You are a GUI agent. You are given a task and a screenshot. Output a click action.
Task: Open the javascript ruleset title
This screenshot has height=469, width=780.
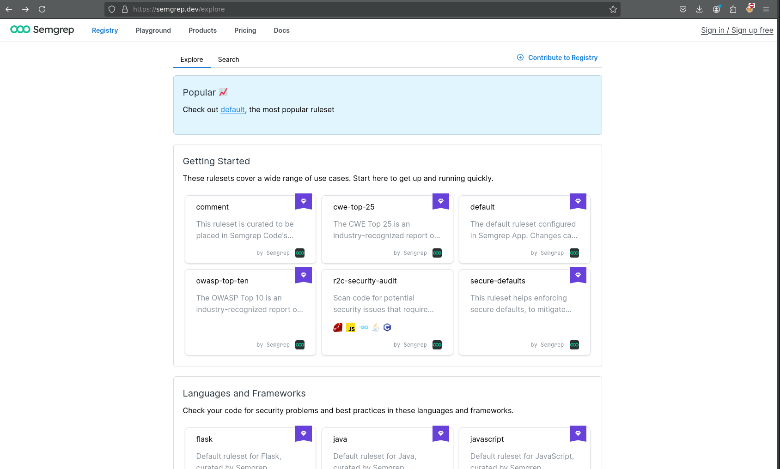point(487,439)
